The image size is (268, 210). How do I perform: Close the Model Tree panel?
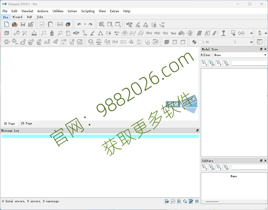pos(265,49)
